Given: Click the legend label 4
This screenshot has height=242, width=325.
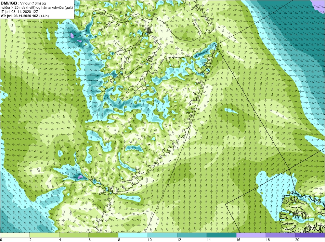Looking at the screenshot, I should pos(60,240).
